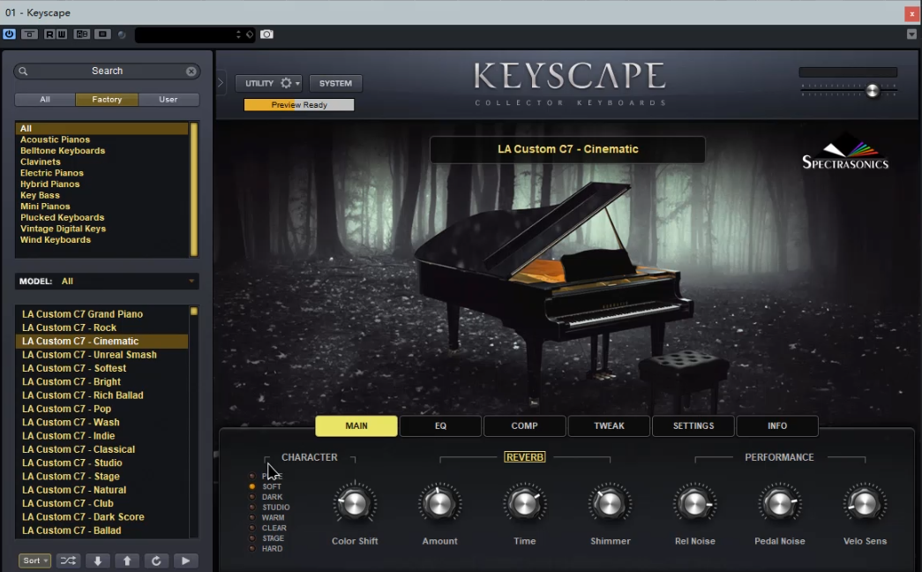Open the TWEAK tab

609,426
